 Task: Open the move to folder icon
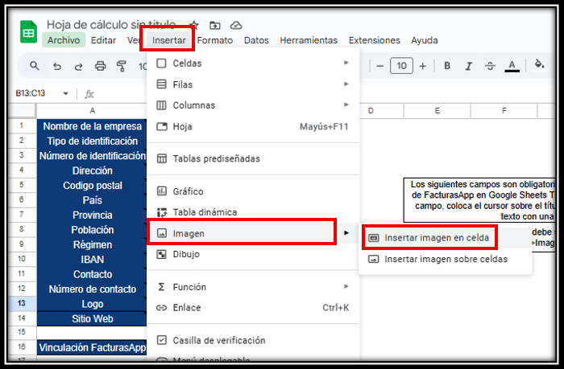coord(215,26)
